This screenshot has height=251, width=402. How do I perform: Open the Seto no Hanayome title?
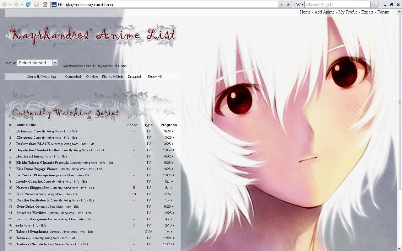tap(32, 219)
